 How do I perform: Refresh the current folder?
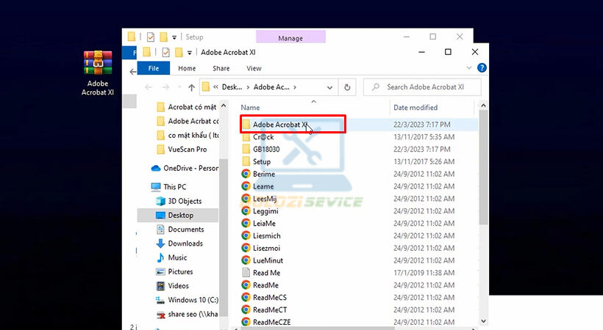coord(347,87)
